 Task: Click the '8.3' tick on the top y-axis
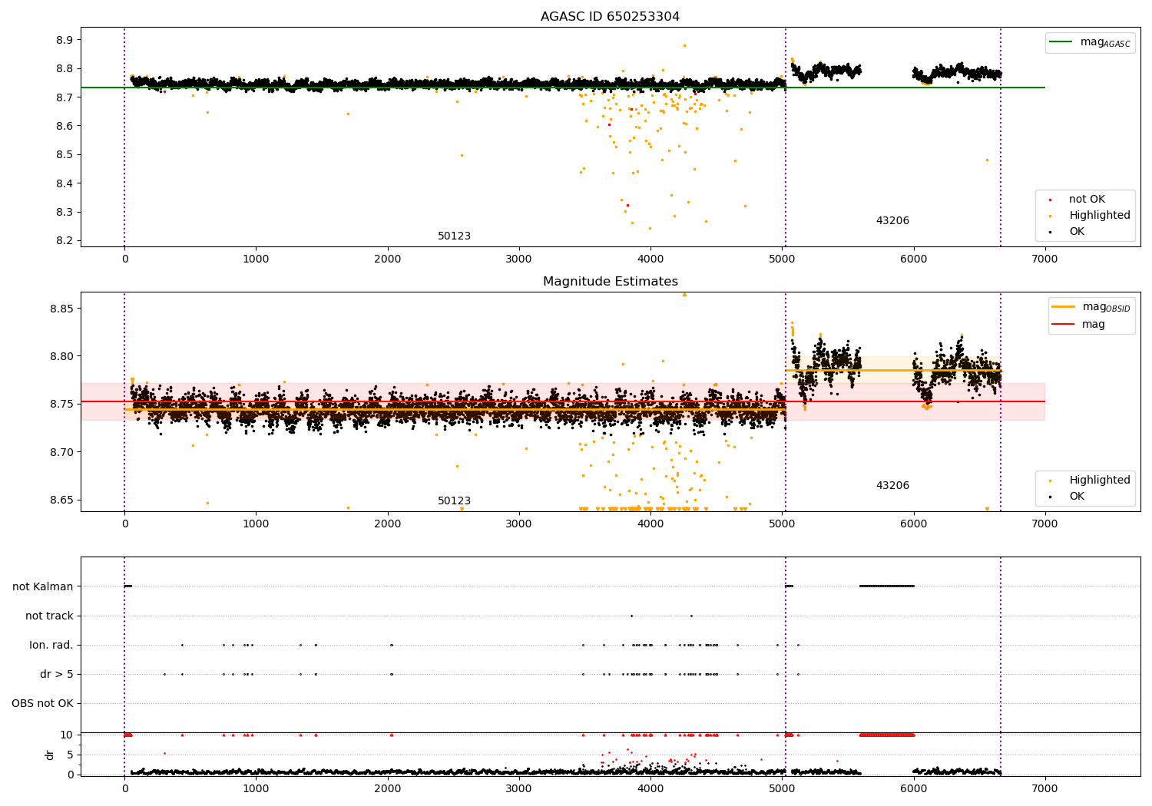[x=65, y=213]
